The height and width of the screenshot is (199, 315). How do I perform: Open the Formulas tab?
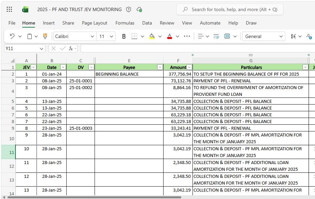pos(125,23)
